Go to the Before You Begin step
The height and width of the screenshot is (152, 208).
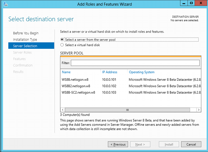[26, 33]
